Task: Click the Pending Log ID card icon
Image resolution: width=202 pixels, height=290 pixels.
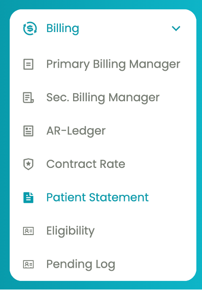Action: [x=28, y=264]
